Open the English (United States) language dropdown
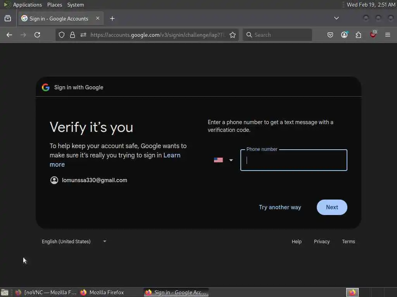The image size is (397, 297). click(74, 241)
